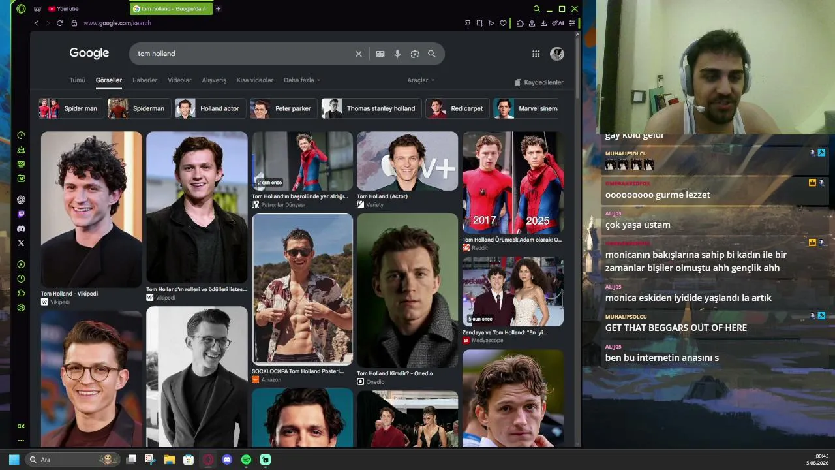This screenshot has width=835, height=470.
Task: Open File Explorer from taskbar
Action: pos(169,460)
